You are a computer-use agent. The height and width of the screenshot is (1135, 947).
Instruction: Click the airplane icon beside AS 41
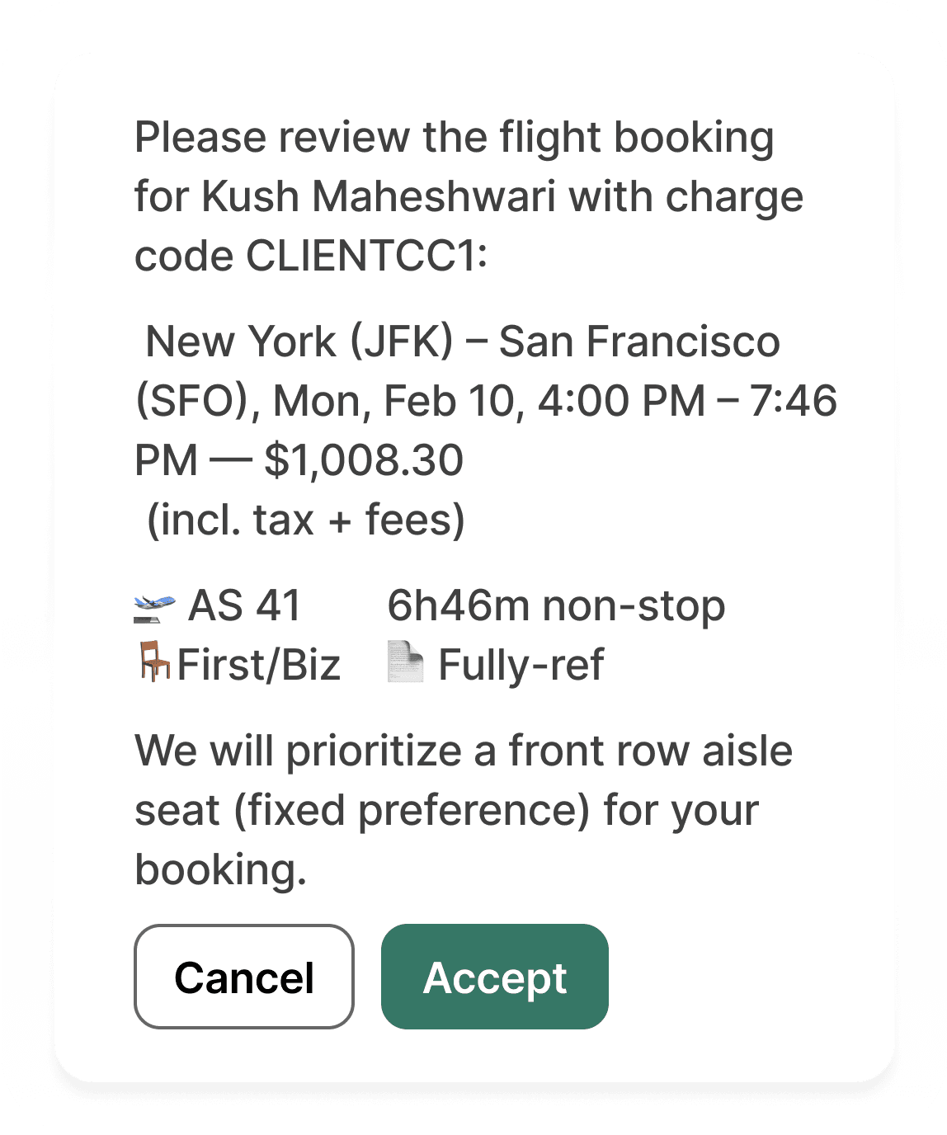pyautogui.click(x=154, y=607)
